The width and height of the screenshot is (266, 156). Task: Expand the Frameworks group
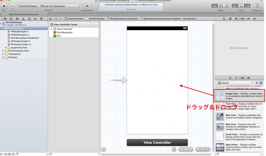click(x=3, y=54)
